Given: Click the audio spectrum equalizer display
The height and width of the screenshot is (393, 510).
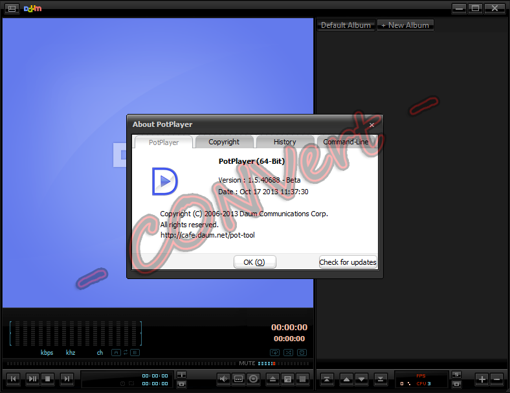Looking at the screenshot, I should (76, 333).
